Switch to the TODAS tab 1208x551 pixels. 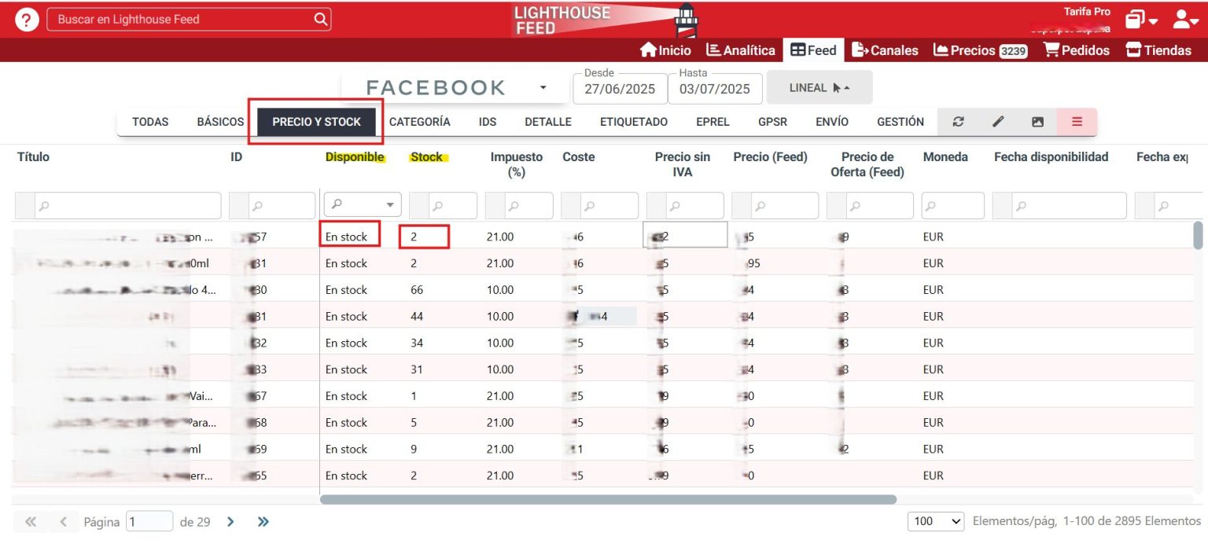[x=150, y=122]
